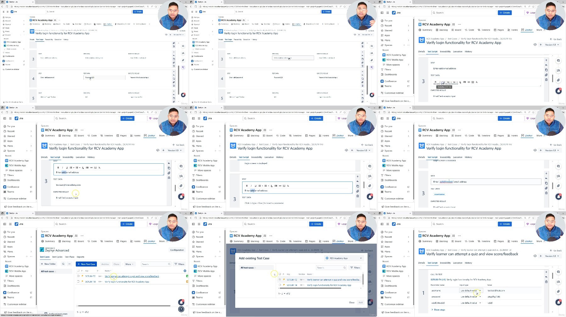Open the ellipsis menu beside New Folder
Screen dimensions: 566x317
69,264
